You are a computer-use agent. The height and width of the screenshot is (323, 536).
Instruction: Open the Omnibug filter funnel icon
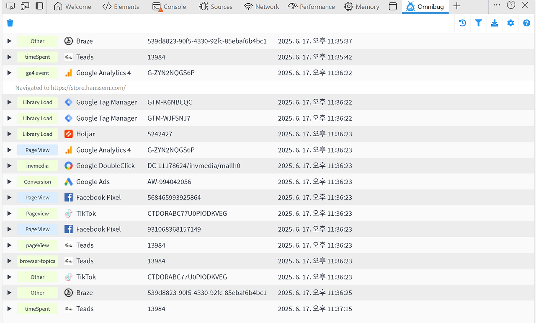tap(478, 23)
